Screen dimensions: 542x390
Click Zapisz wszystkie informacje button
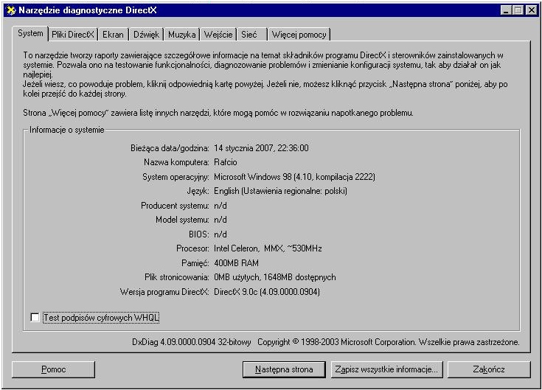pos(386,369)
